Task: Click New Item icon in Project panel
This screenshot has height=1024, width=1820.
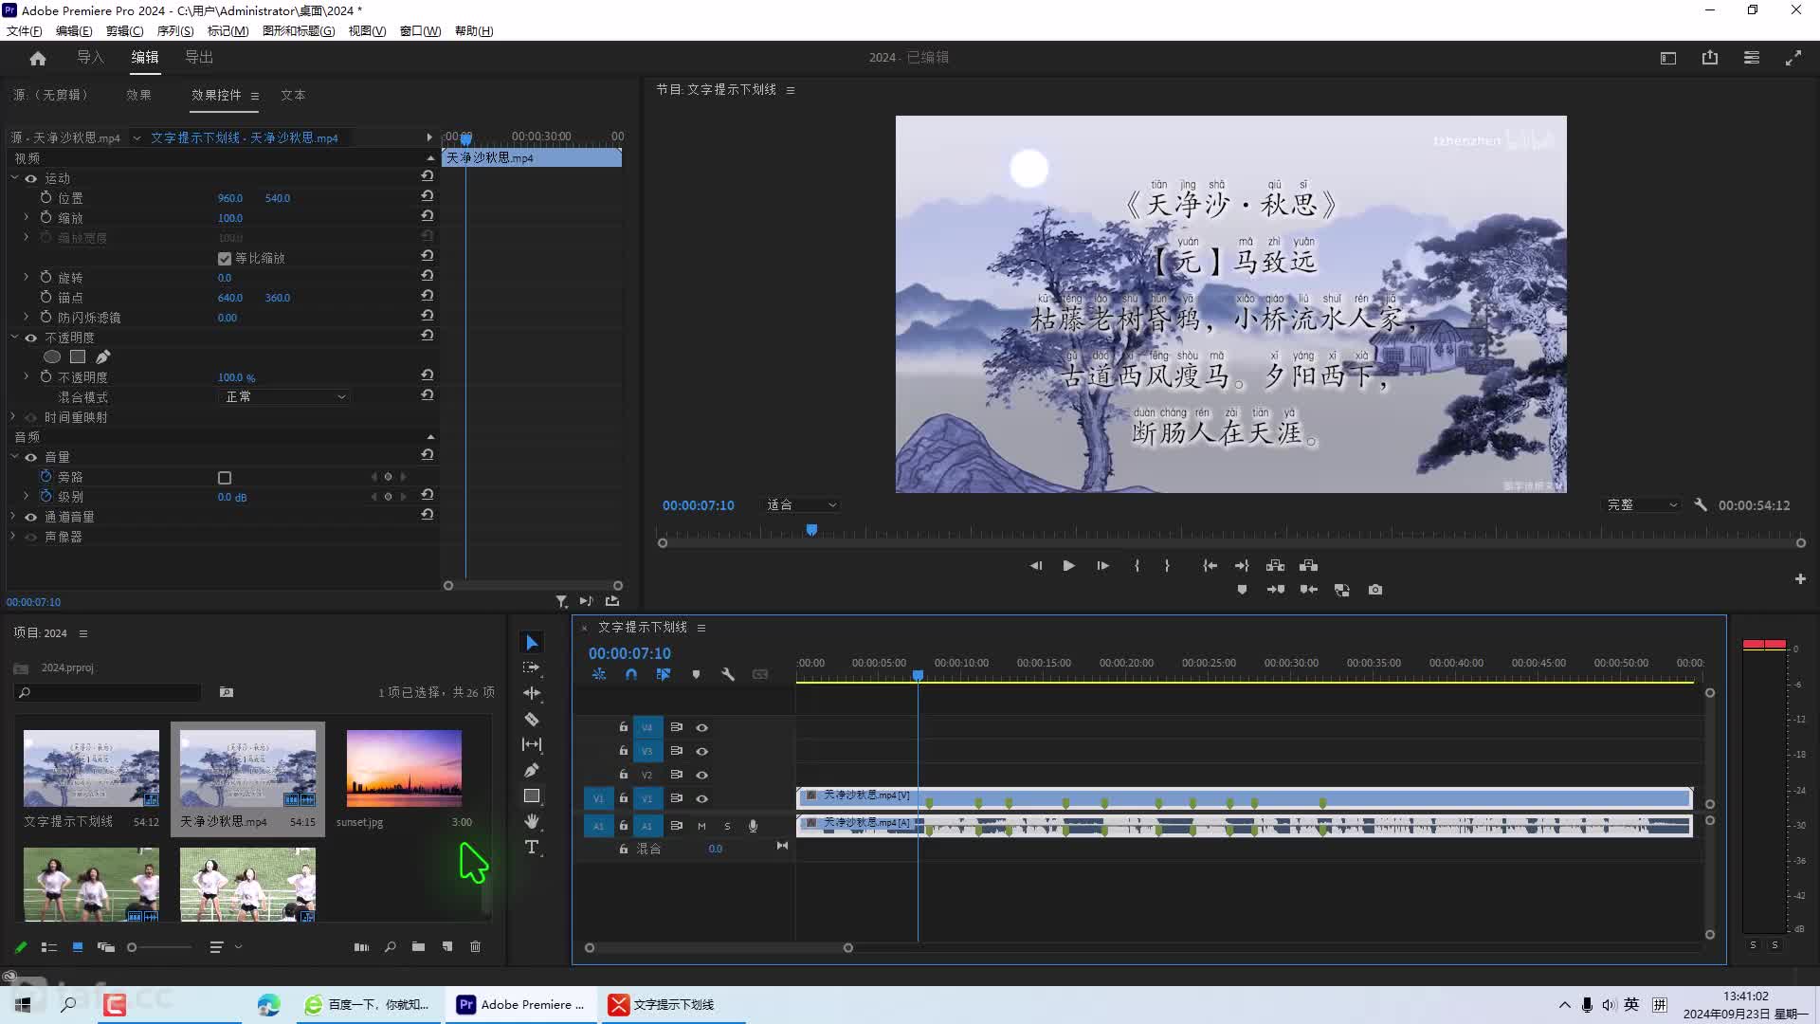Action: 447,947
